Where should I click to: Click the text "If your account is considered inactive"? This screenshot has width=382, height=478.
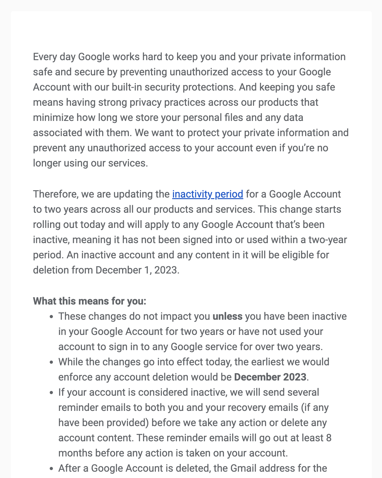(x=143, y=392)
